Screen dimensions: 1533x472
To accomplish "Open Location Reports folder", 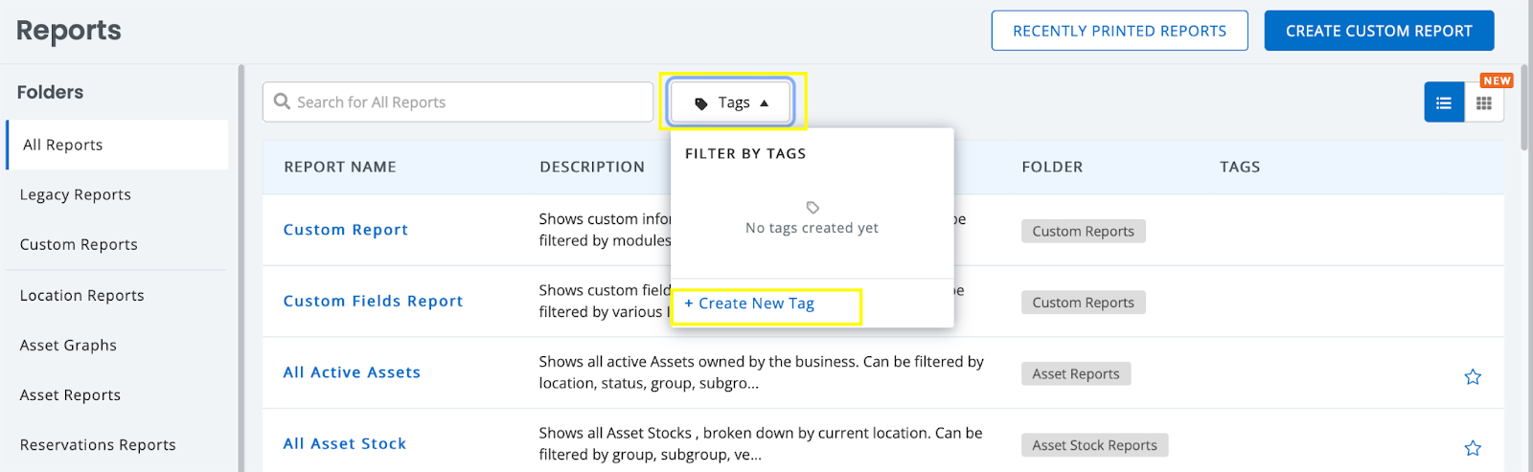I will [82, 295].
